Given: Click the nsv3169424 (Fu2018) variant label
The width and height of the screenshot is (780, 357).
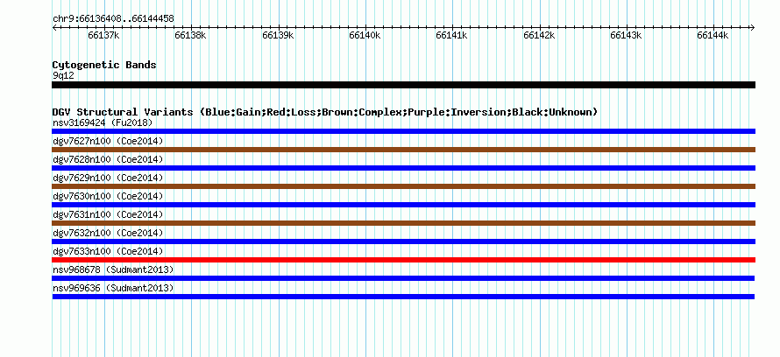Looking at the screenshot, I should (103, 122).
